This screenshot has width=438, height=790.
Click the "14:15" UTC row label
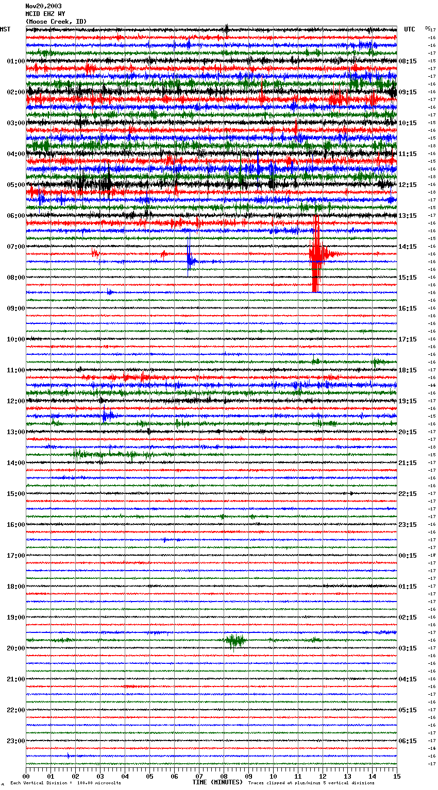(408, 247)
